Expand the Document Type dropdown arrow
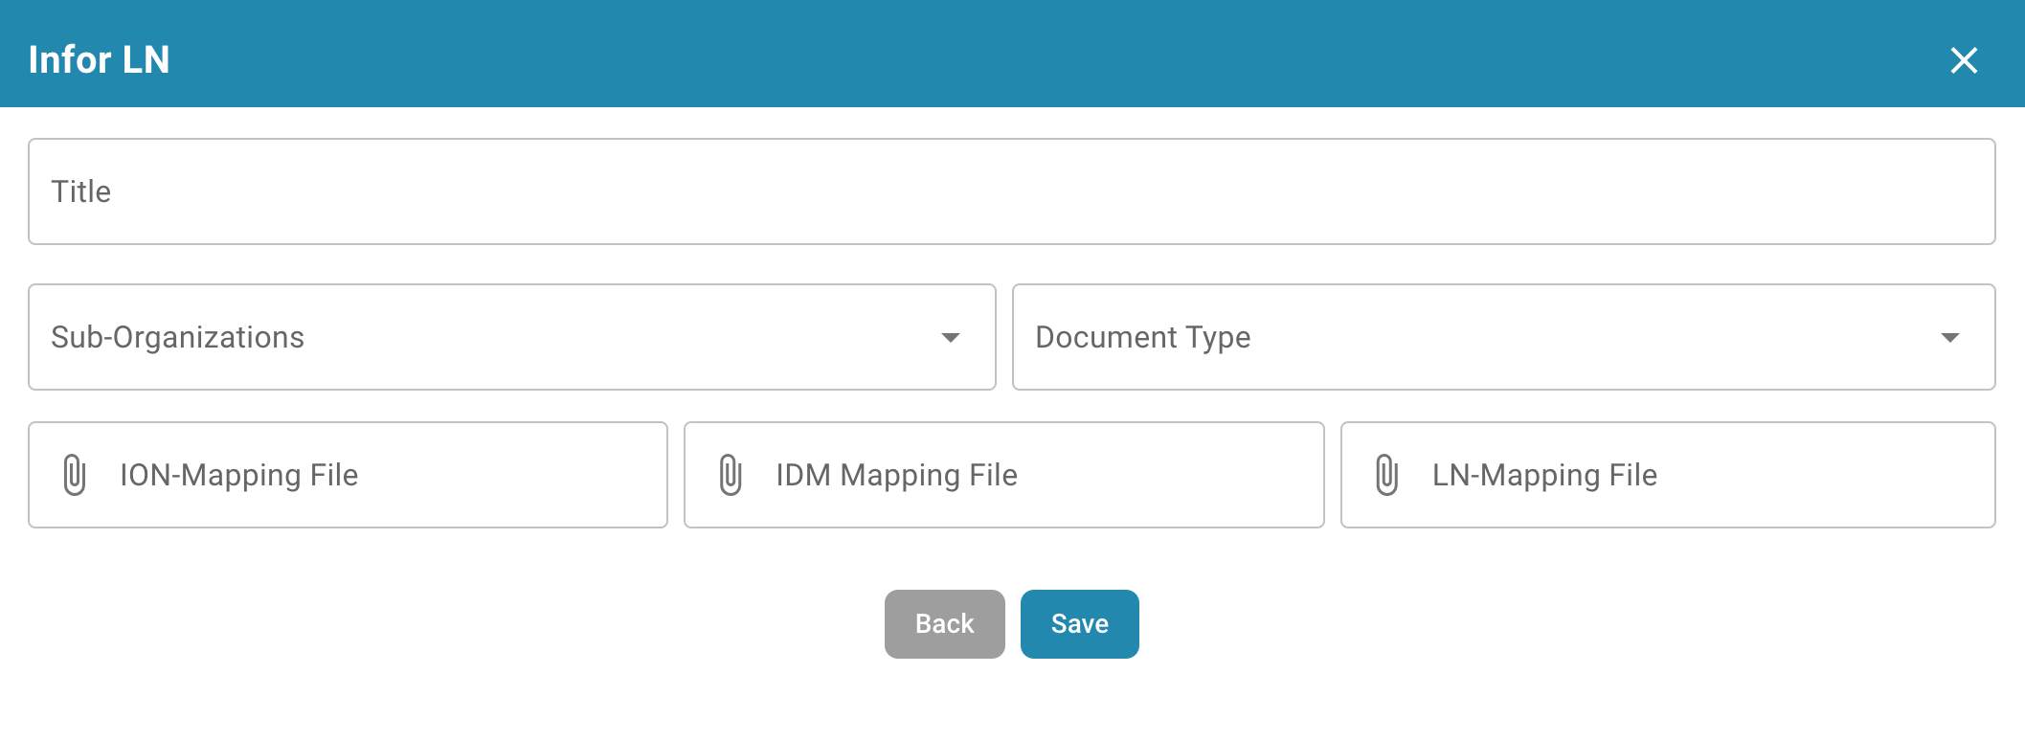 pyautogui.click(x=1949, y=337)
